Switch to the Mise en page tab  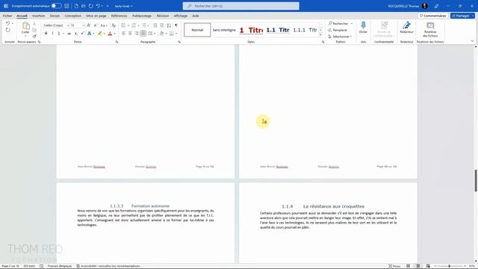[x=96, y=16]
